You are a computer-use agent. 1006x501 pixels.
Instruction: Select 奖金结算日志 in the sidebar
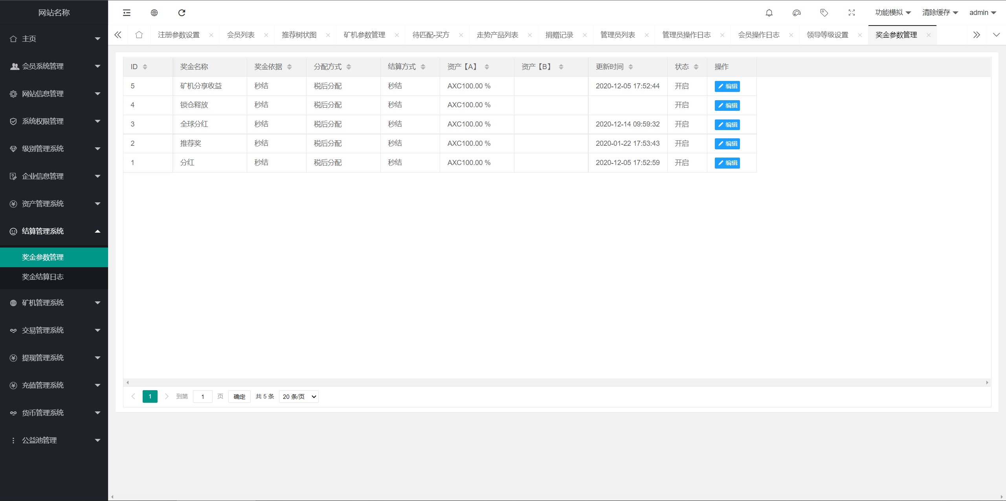click(x=42, y=277)
